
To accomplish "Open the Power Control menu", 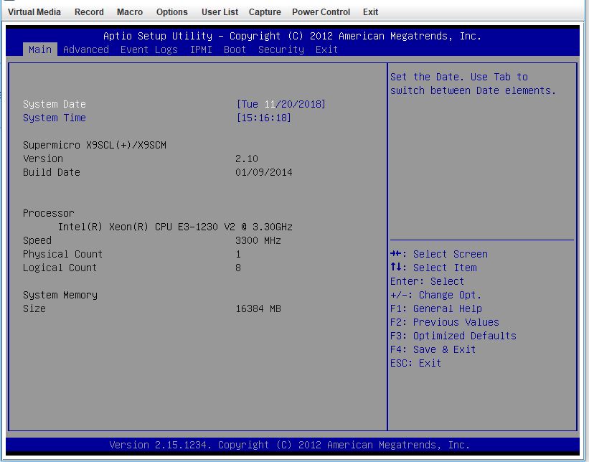I will pyautogui.click(x=321, y=12).
